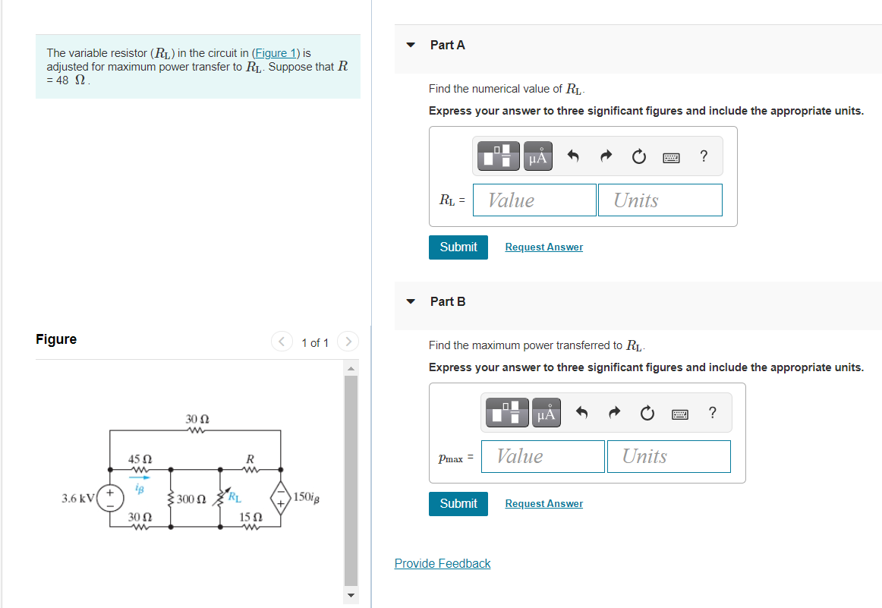Click the help question mark in Part A toolbar

click(x=703, y=156)
